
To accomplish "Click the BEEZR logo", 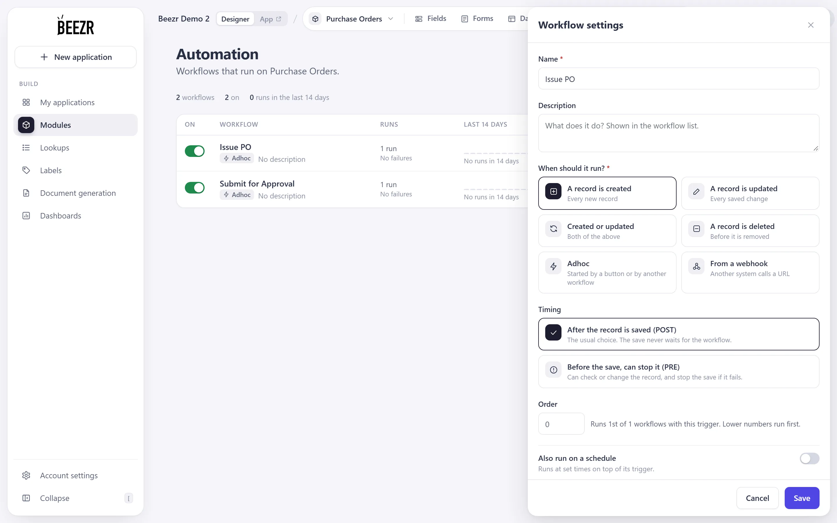I will [x=75, y=25].
